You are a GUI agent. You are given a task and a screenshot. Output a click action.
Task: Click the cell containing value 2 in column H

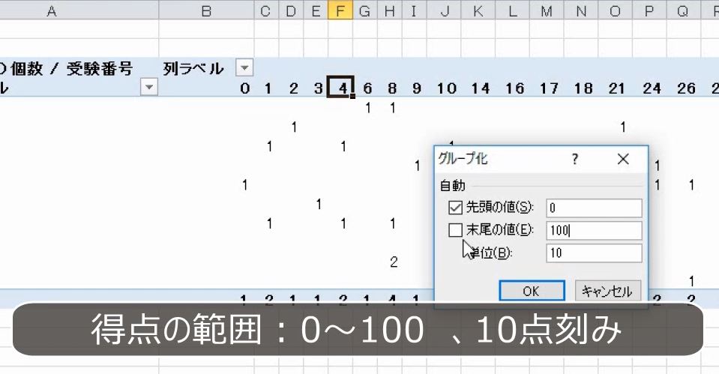(x=394, y=262)
